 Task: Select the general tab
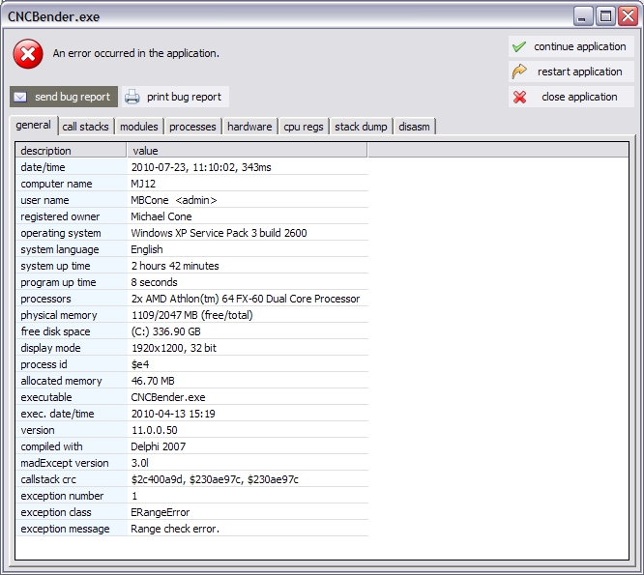click(34, 126)
